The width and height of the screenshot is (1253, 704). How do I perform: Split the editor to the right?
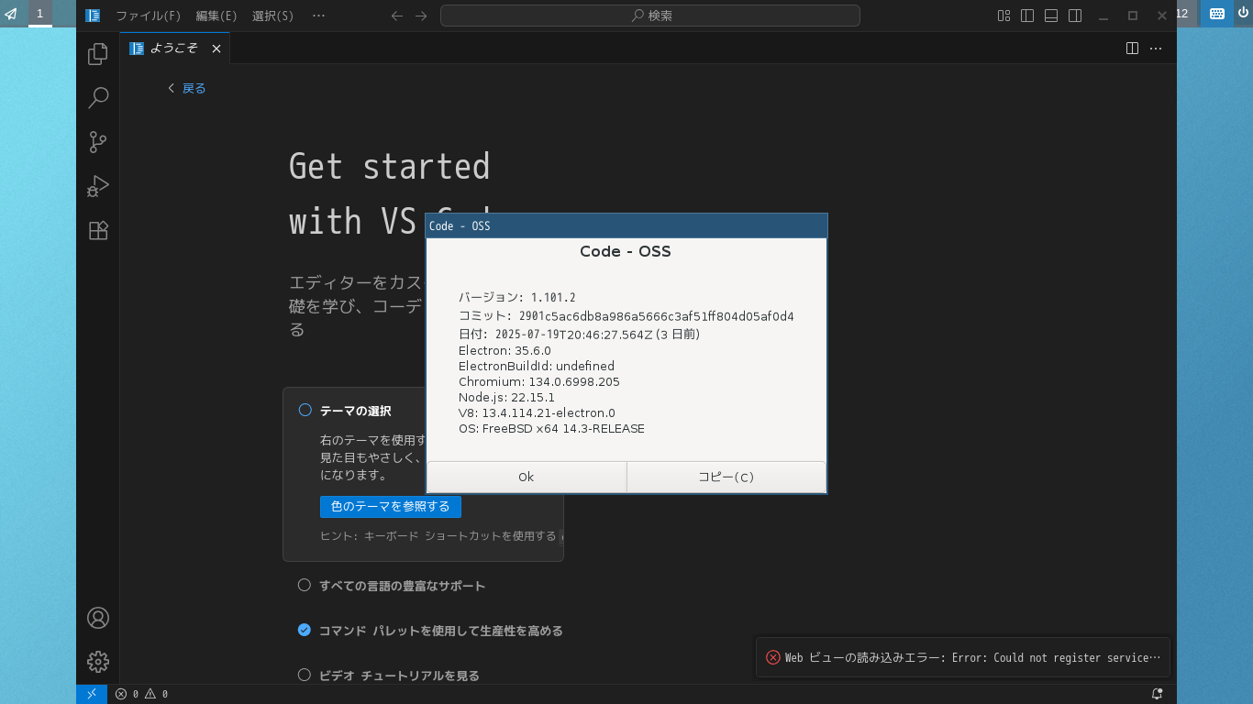pos(1132,48)
